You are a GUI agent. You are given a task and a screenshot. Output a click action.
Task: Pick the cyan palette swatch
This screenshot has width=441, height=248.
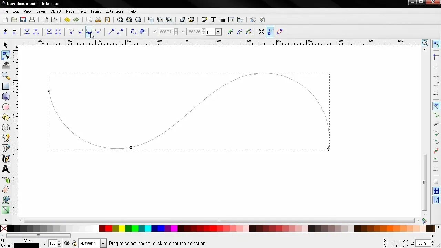(x=148, y=228)
